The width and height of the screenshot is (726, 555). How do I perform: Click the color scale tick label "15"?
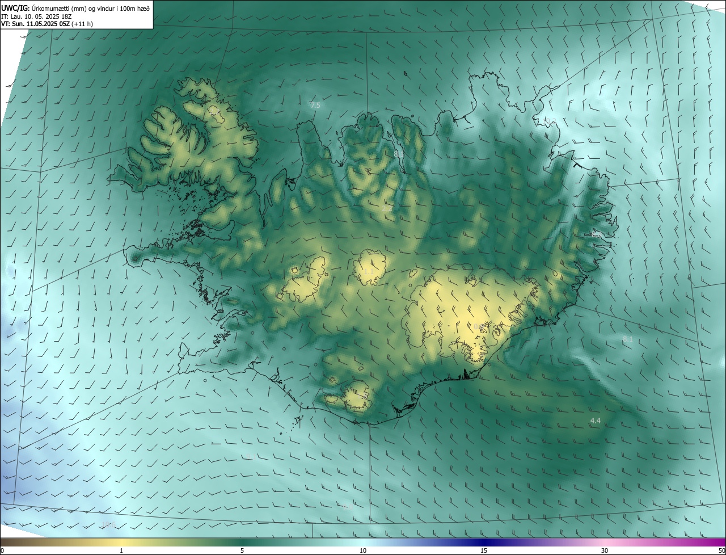[x=484, y=551]
